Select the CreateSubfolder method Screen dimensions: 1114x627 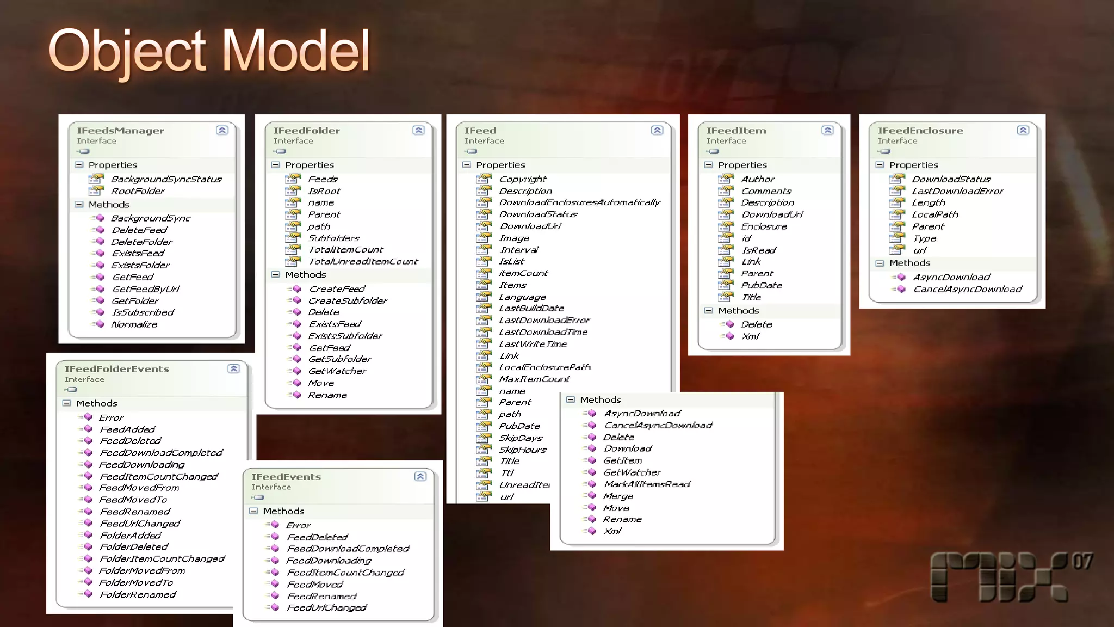[x=348, y=301]
